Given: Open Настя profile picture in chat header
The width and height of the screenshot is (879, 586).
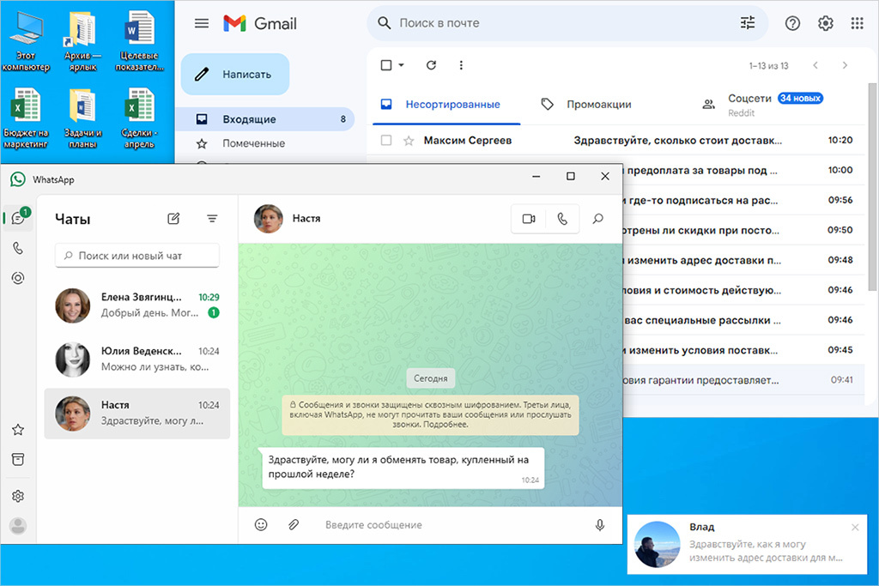Looking at the screenshot, I should point(269,219).
